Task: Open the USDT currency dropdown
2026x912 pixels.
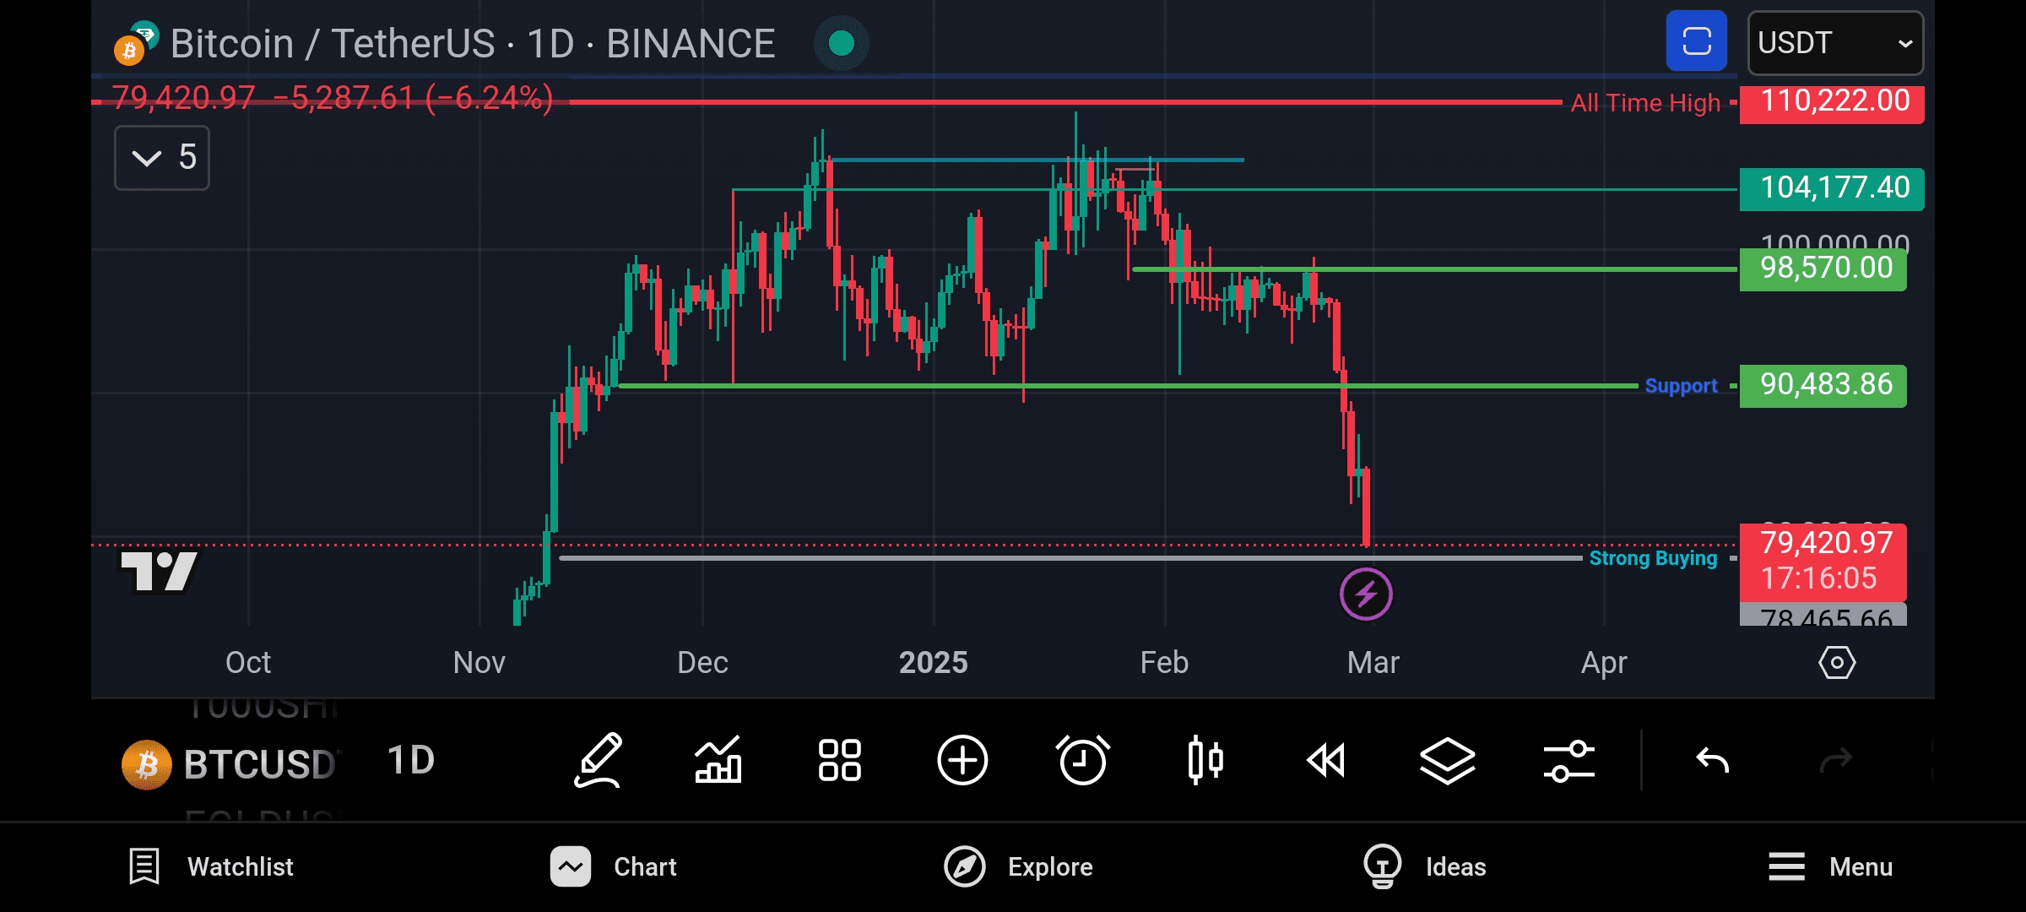Action: click(1834, 43)
